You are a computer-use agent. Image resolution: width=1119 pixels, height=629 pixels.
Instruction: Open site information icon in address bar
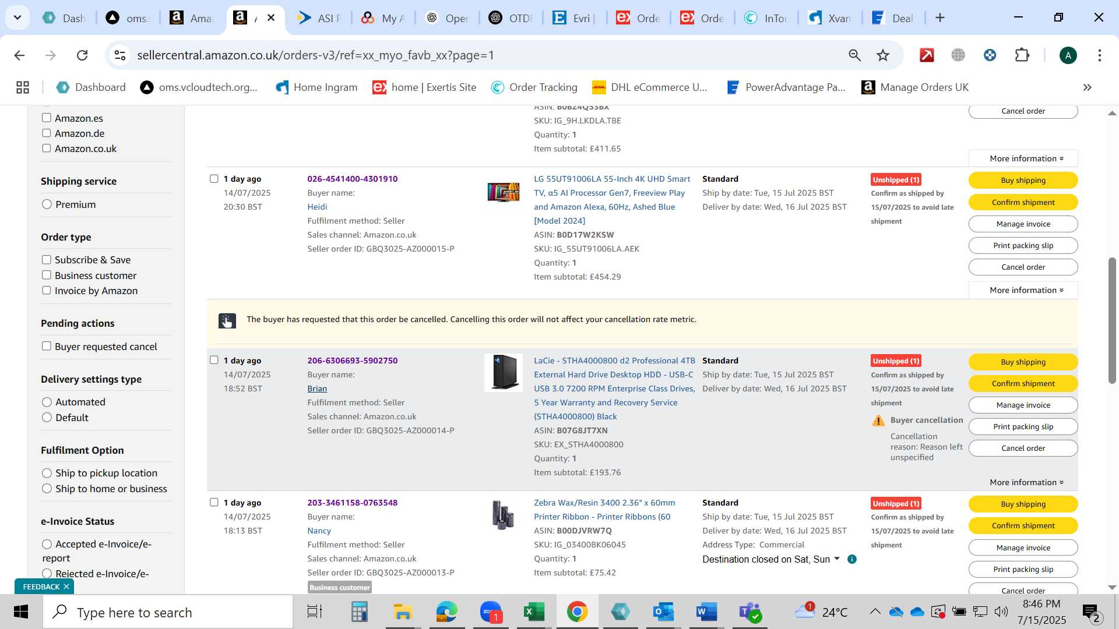pos(120,55)
